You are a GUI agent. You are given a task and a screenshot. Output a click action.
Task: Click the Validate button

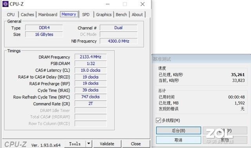107,144
